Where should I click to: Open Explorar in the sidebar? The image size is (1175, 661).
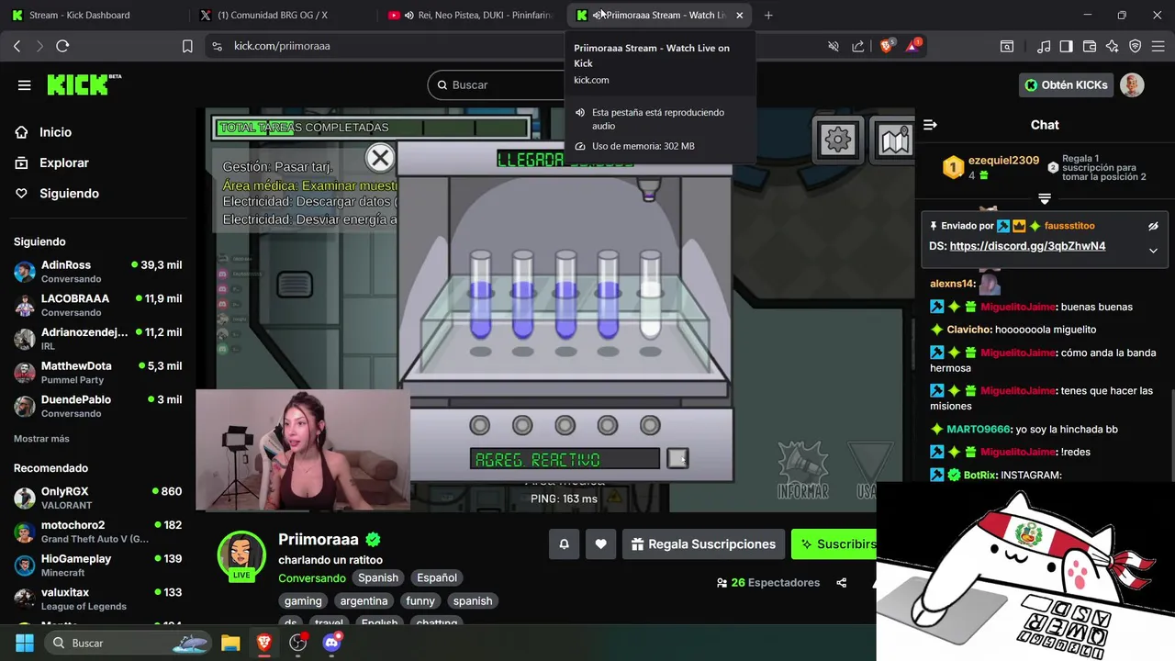[64, 162]
